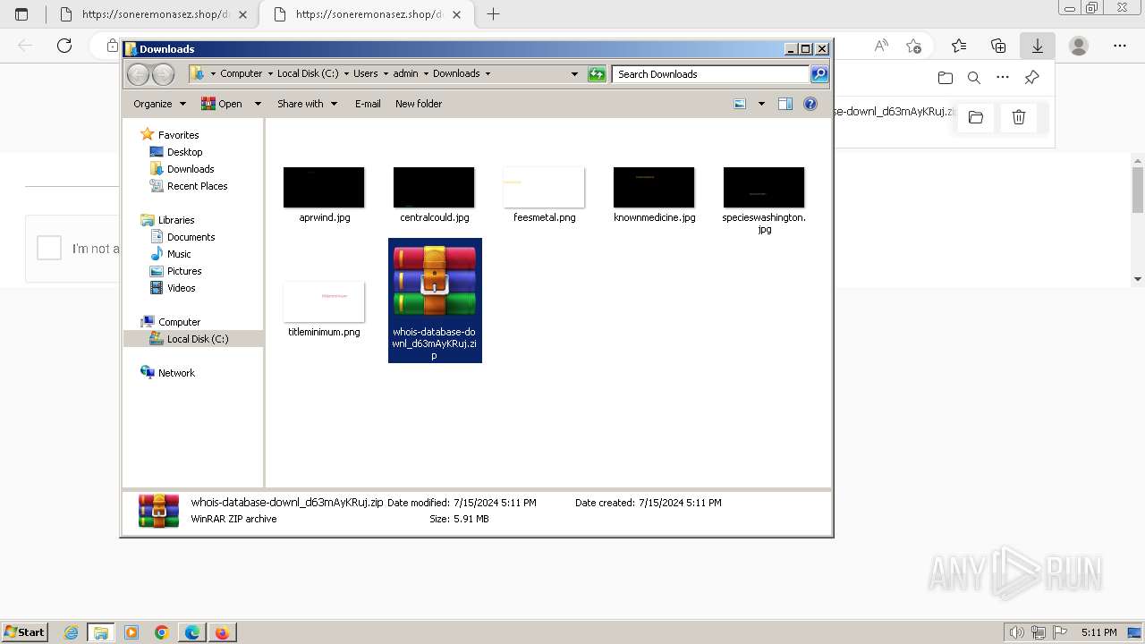Launch Firefox from taskbar
This screenshot has width=1145, height=644.
tap(222, 632)
